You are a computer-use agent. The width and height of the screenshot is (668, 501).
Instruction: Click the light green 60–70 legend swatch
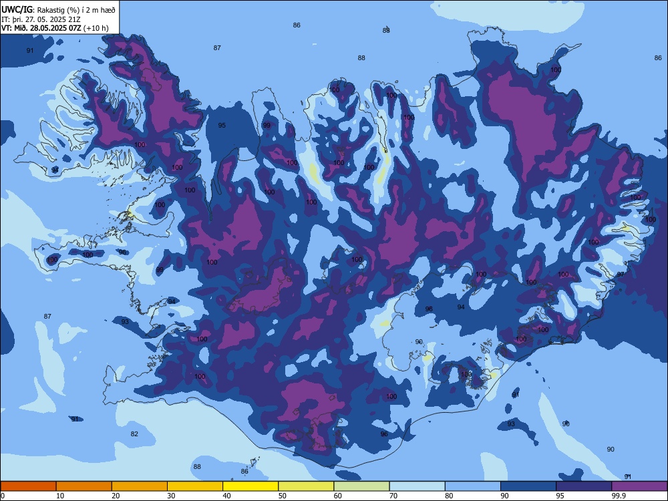[x=361, y=486]
